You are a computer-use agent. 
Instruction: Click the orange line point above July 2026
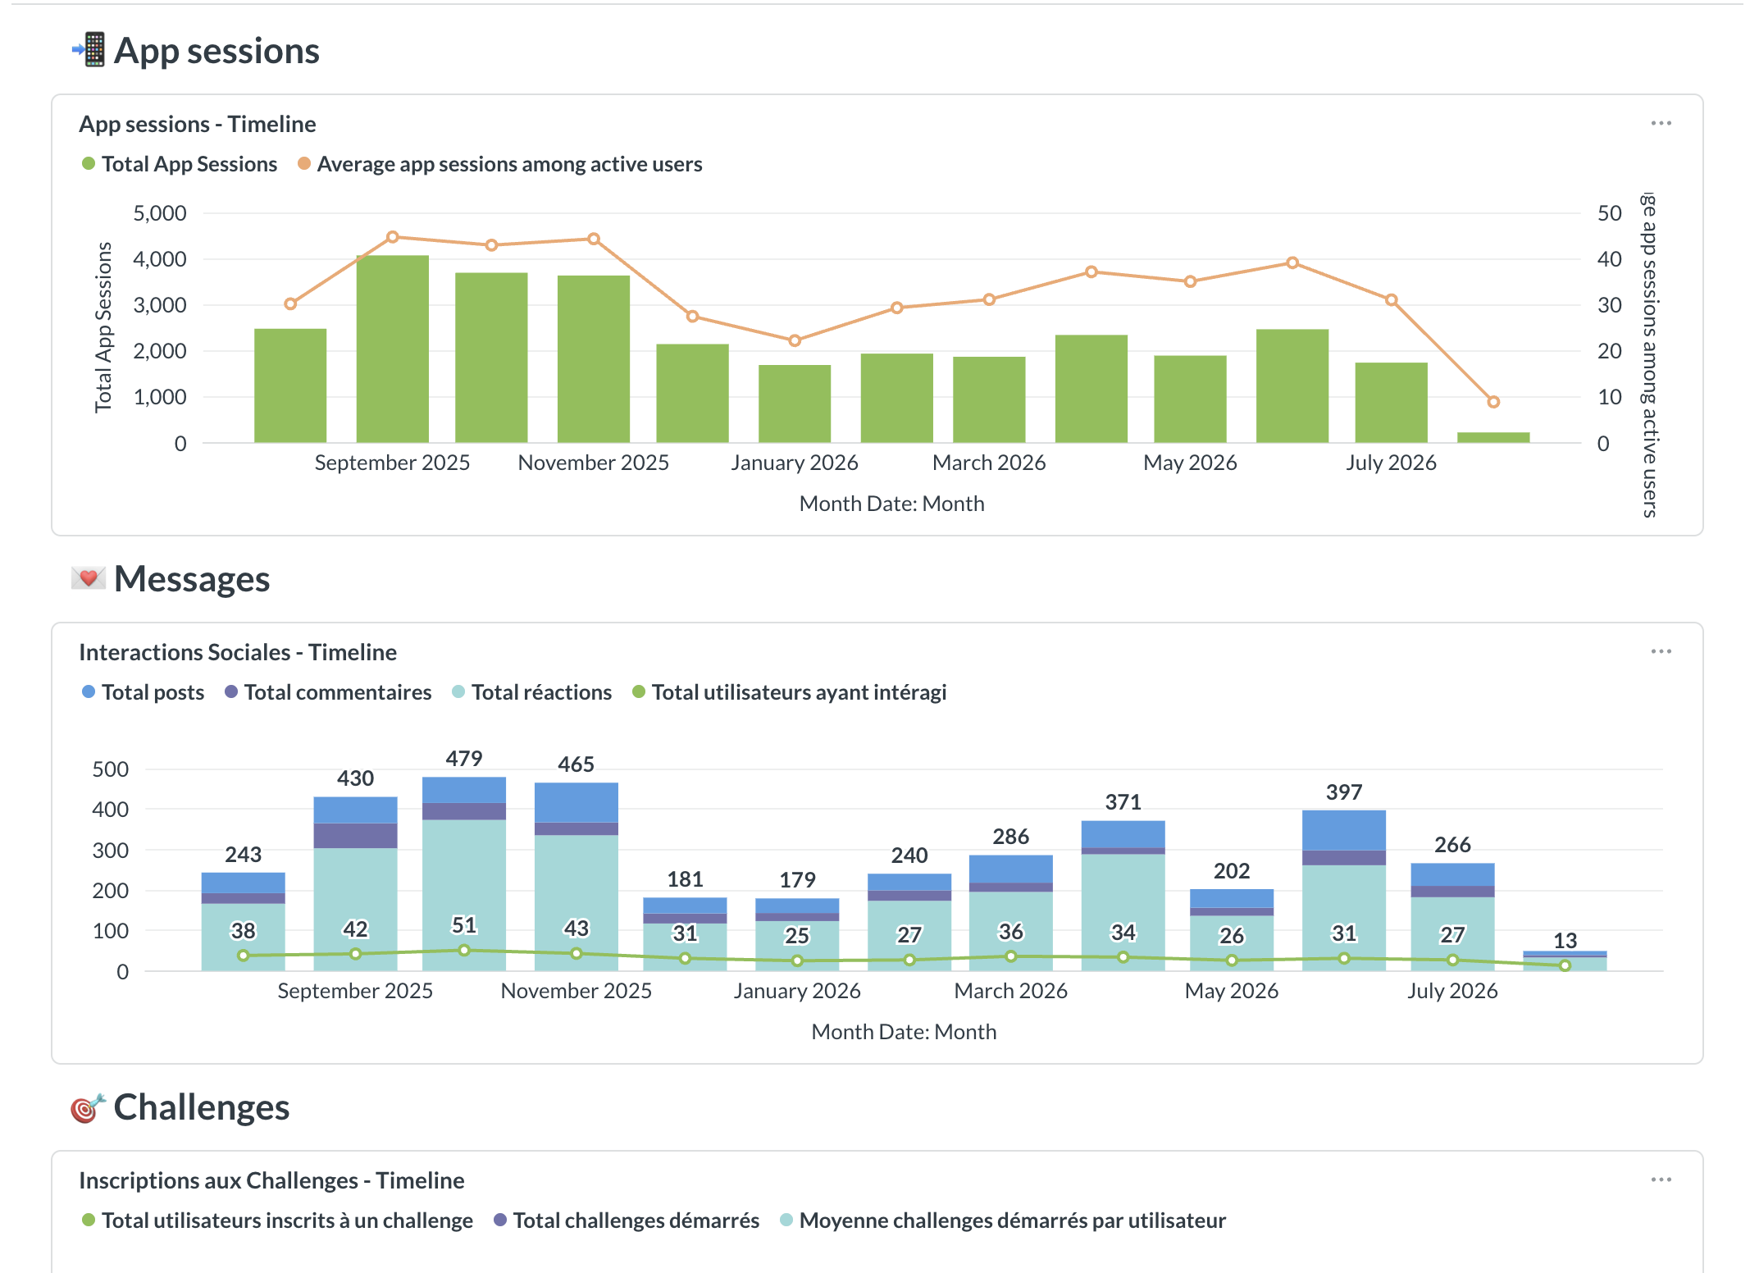[1391, 300]
